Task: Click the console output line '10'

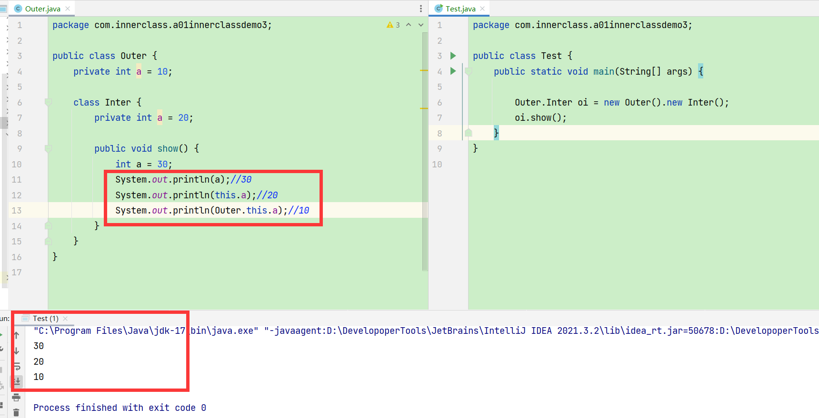Action: click(39, 377)
